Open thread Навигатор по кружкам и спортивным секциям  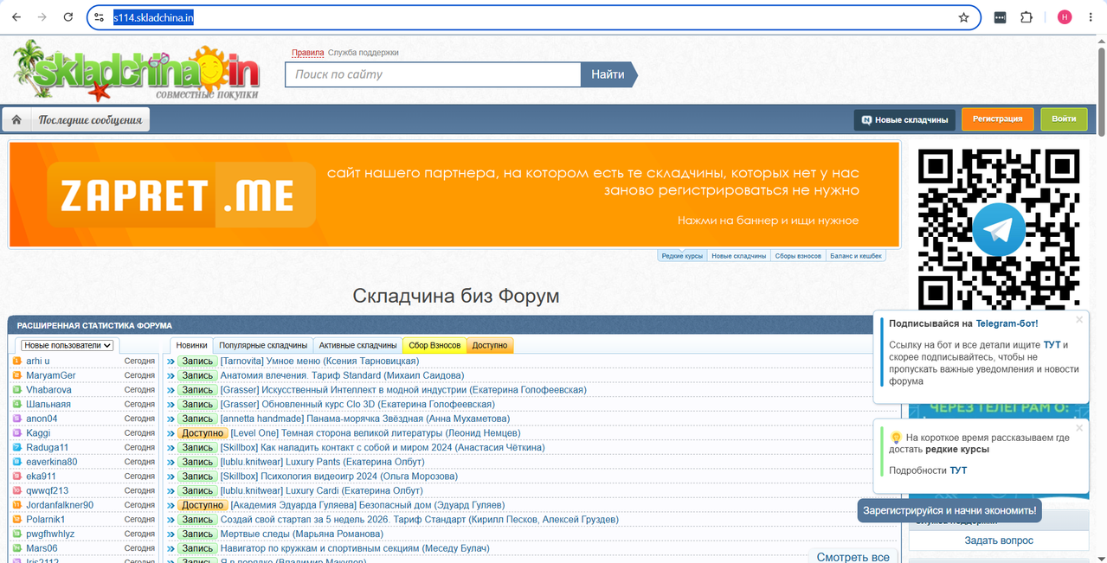pyautogui.click(x=355, y=548)
